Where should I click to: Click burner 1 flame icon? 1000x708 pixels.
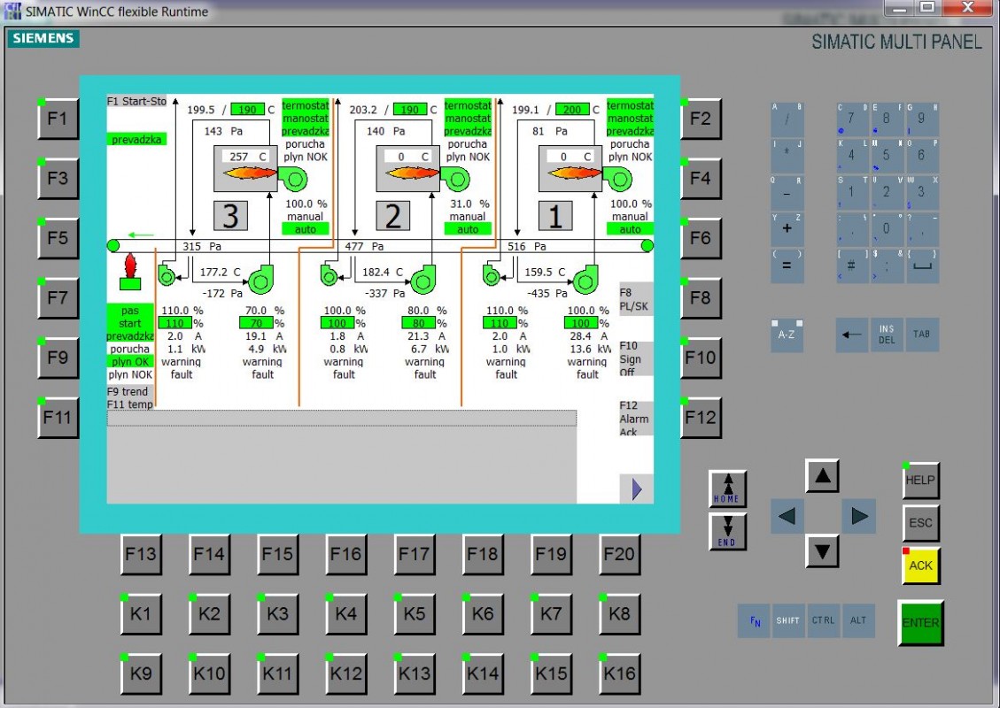(x=575, y=173)
